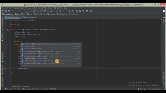Open the Build tool window at the bottom
The height and width of the screenshot is (93, 166).
click(x=17, y=89)
